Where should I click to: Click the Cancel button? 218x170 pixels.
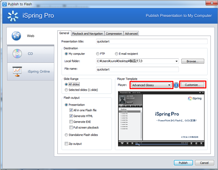[x=204, y=163]
